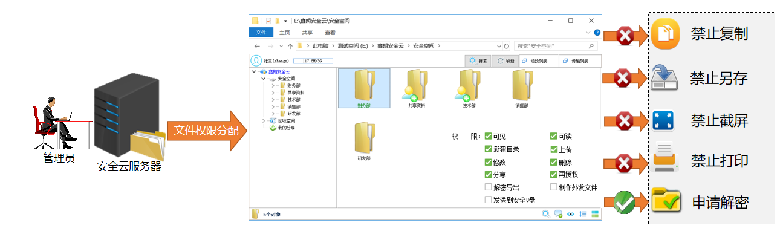The height and width of the screenshot is (234, 783).
Task: Expand the ribbon with the chevron
Action: click(x=588, y=33)
